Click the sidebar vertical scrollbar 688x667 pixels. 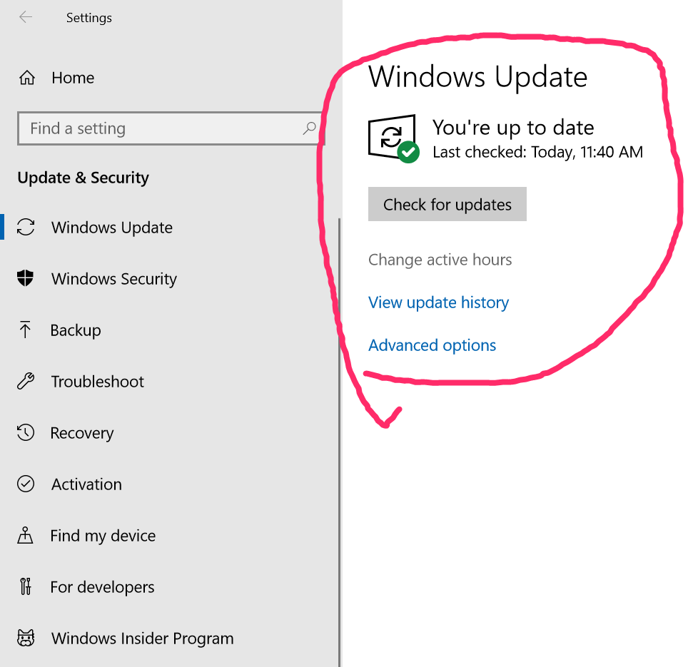(x=339, y=442)
